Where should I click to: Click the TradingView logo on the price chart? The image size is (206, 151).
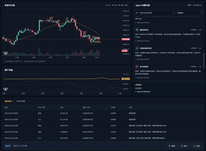[5, 53]
